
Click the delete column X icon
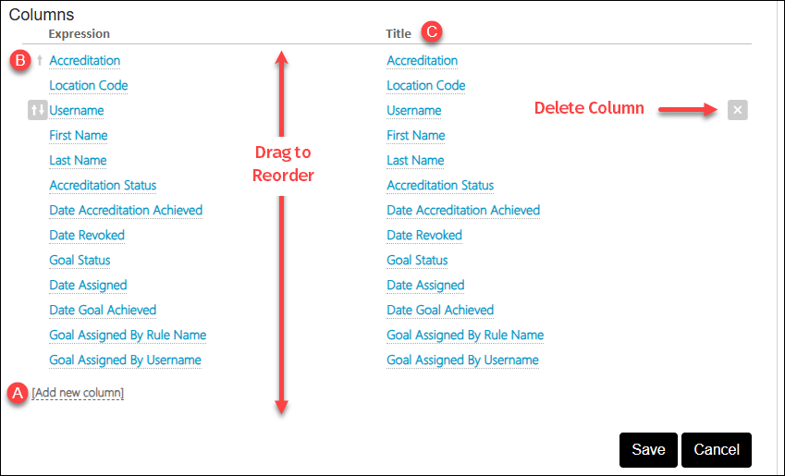tap(737, 110)
